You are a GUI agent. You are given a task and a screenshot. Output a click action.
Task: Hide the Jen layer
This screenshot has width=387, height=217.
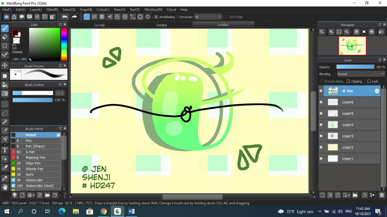pos(321,91)
